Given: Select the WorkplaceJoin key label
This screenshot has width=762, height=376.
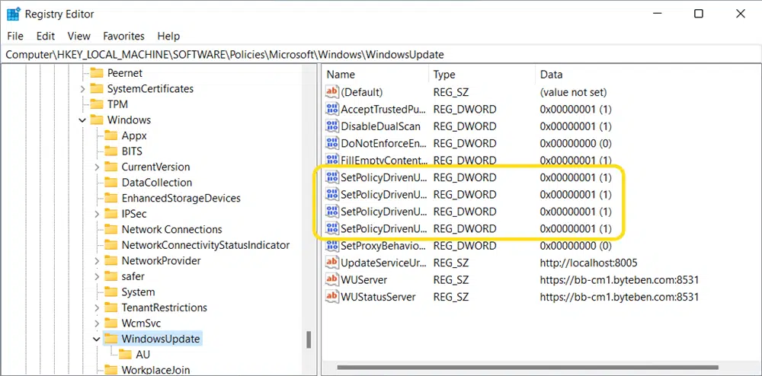Looking at the screenshot, I should pos(155,370).
